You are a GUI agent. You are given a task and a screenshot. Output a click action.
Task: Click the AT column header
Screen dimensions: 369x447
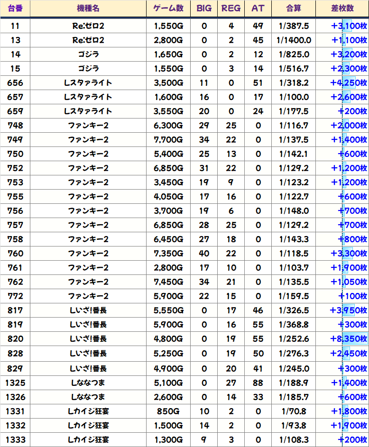point(258,8)
